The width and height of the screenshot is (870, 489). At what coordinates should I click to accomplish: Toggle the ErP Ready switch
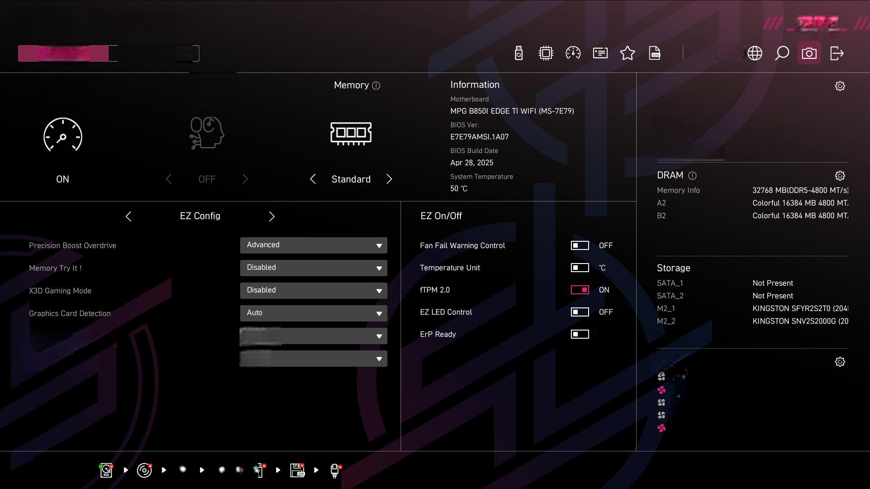click(580, 334)
